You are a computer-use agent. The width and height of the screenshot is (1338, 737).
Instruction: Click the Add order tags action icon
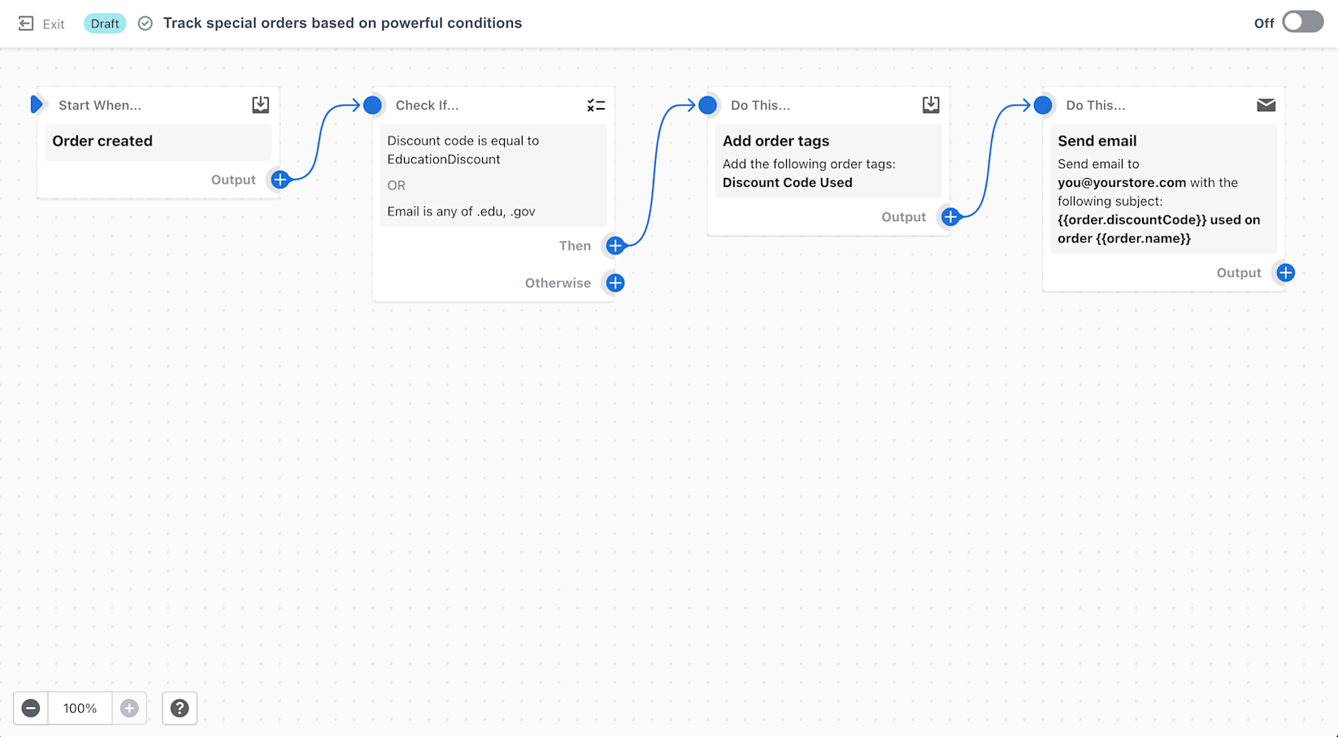click(931, 105)
